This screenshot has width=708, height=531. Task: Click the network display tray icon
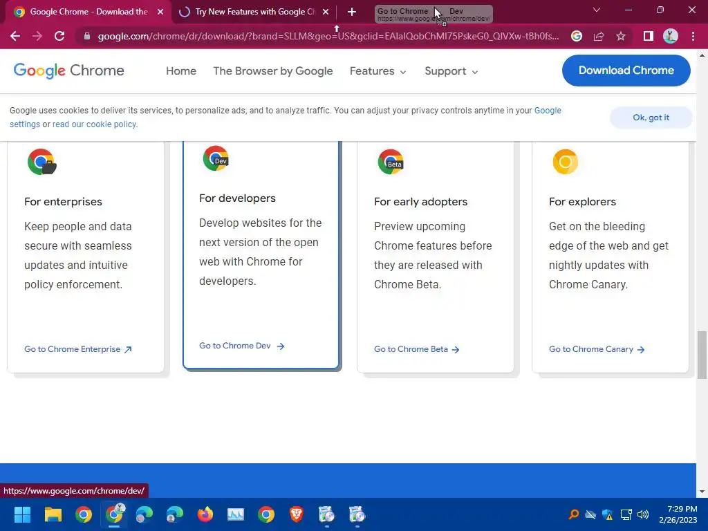626,514
